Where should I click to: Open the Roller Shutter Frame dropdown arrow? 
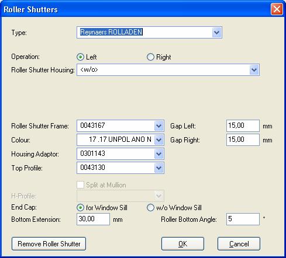(159, 126)
